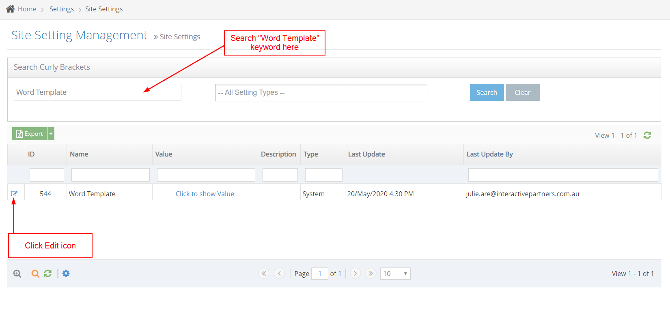Go to first page of results
Screen dimensions: 670x336
pyautogui.click(x=264, y=274)
